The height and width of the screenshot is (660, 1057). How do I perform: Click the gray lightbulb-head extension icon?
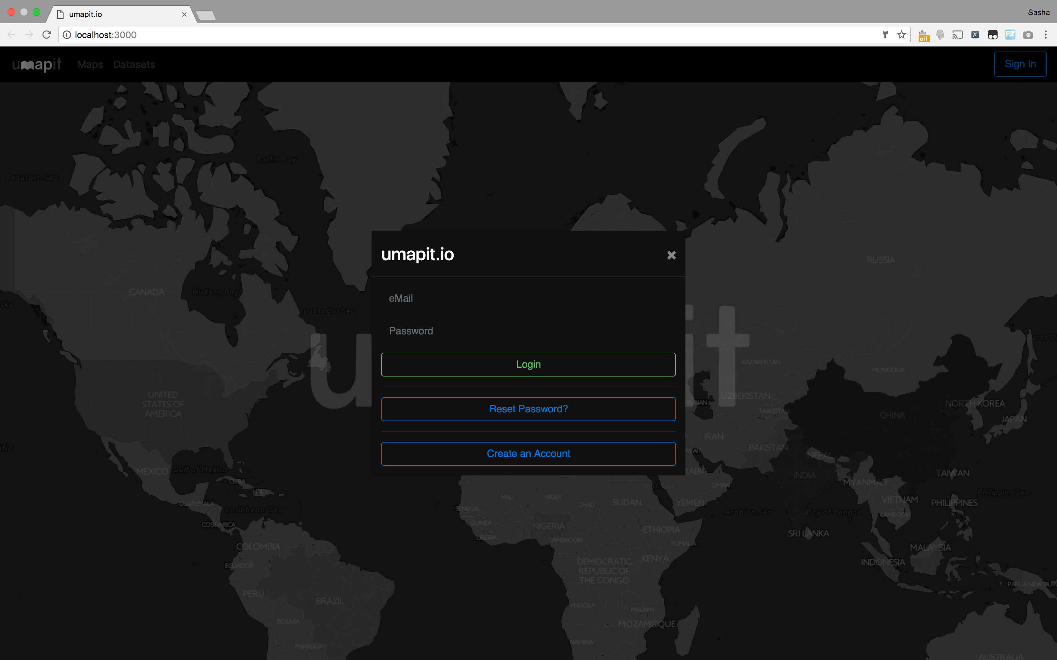click(940, 35)
